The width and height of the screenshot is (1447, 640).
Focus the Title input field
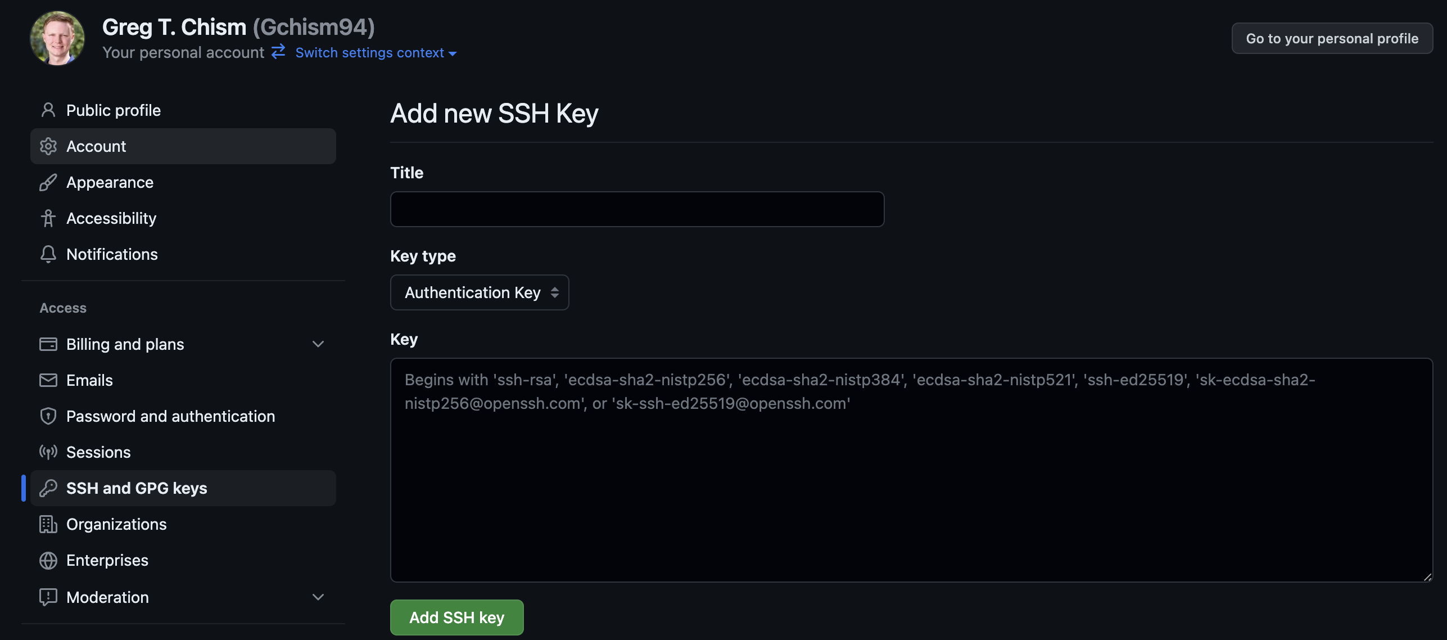point(637,209)
